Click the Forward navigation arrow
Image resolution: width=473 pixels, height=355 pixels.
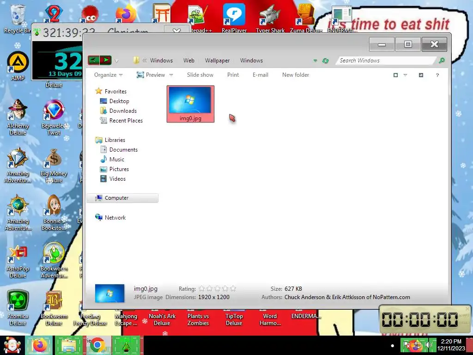tap(106, 61)
